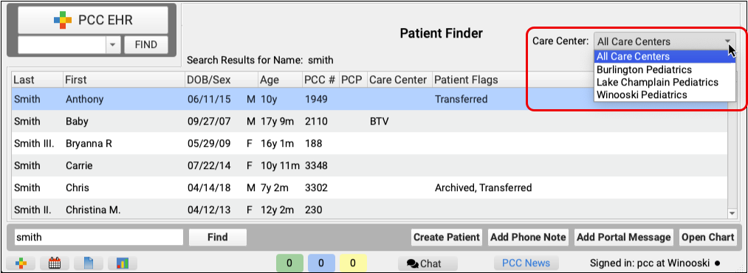
Task: Open the bar chart reports icon
Action: [x=123, y=263]
